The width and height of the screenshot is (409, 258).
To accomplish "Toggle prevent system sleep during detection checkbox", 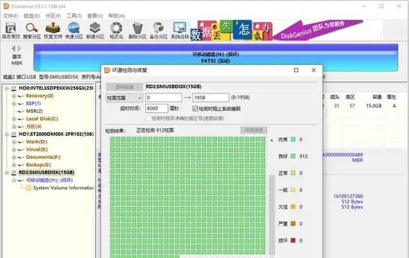I will [195, 108].
